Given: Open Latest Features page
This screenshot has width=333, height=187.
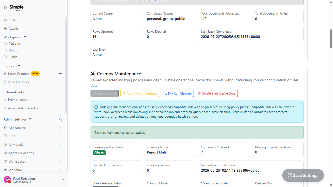Looking at the screenshot, I should pos(18,74).
